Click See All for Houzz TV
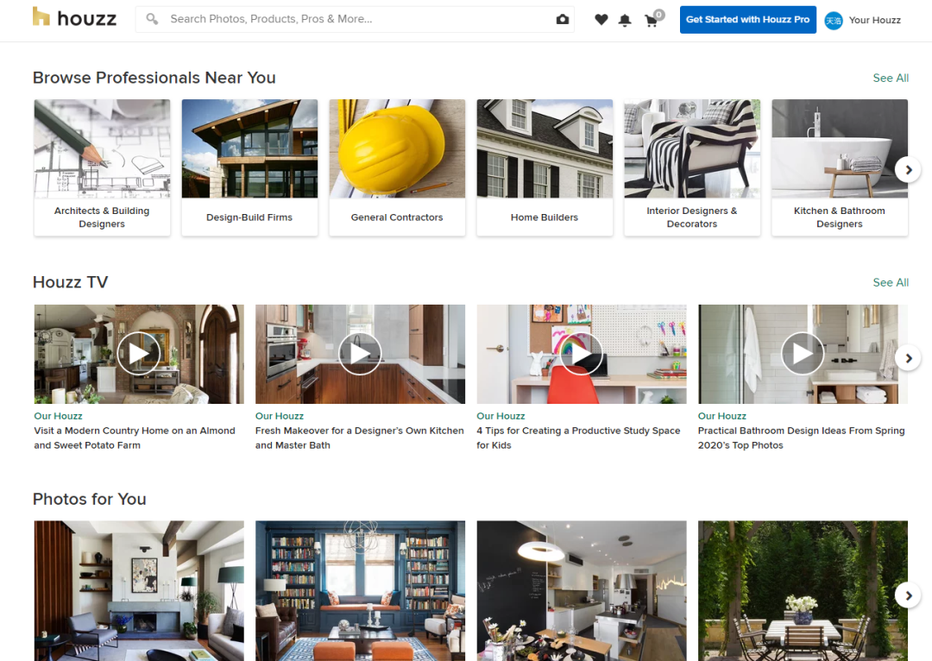 click(x=891, y=282)
